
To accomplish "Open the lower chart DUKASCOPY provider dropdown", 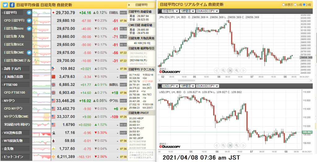I will click(207, 86).
